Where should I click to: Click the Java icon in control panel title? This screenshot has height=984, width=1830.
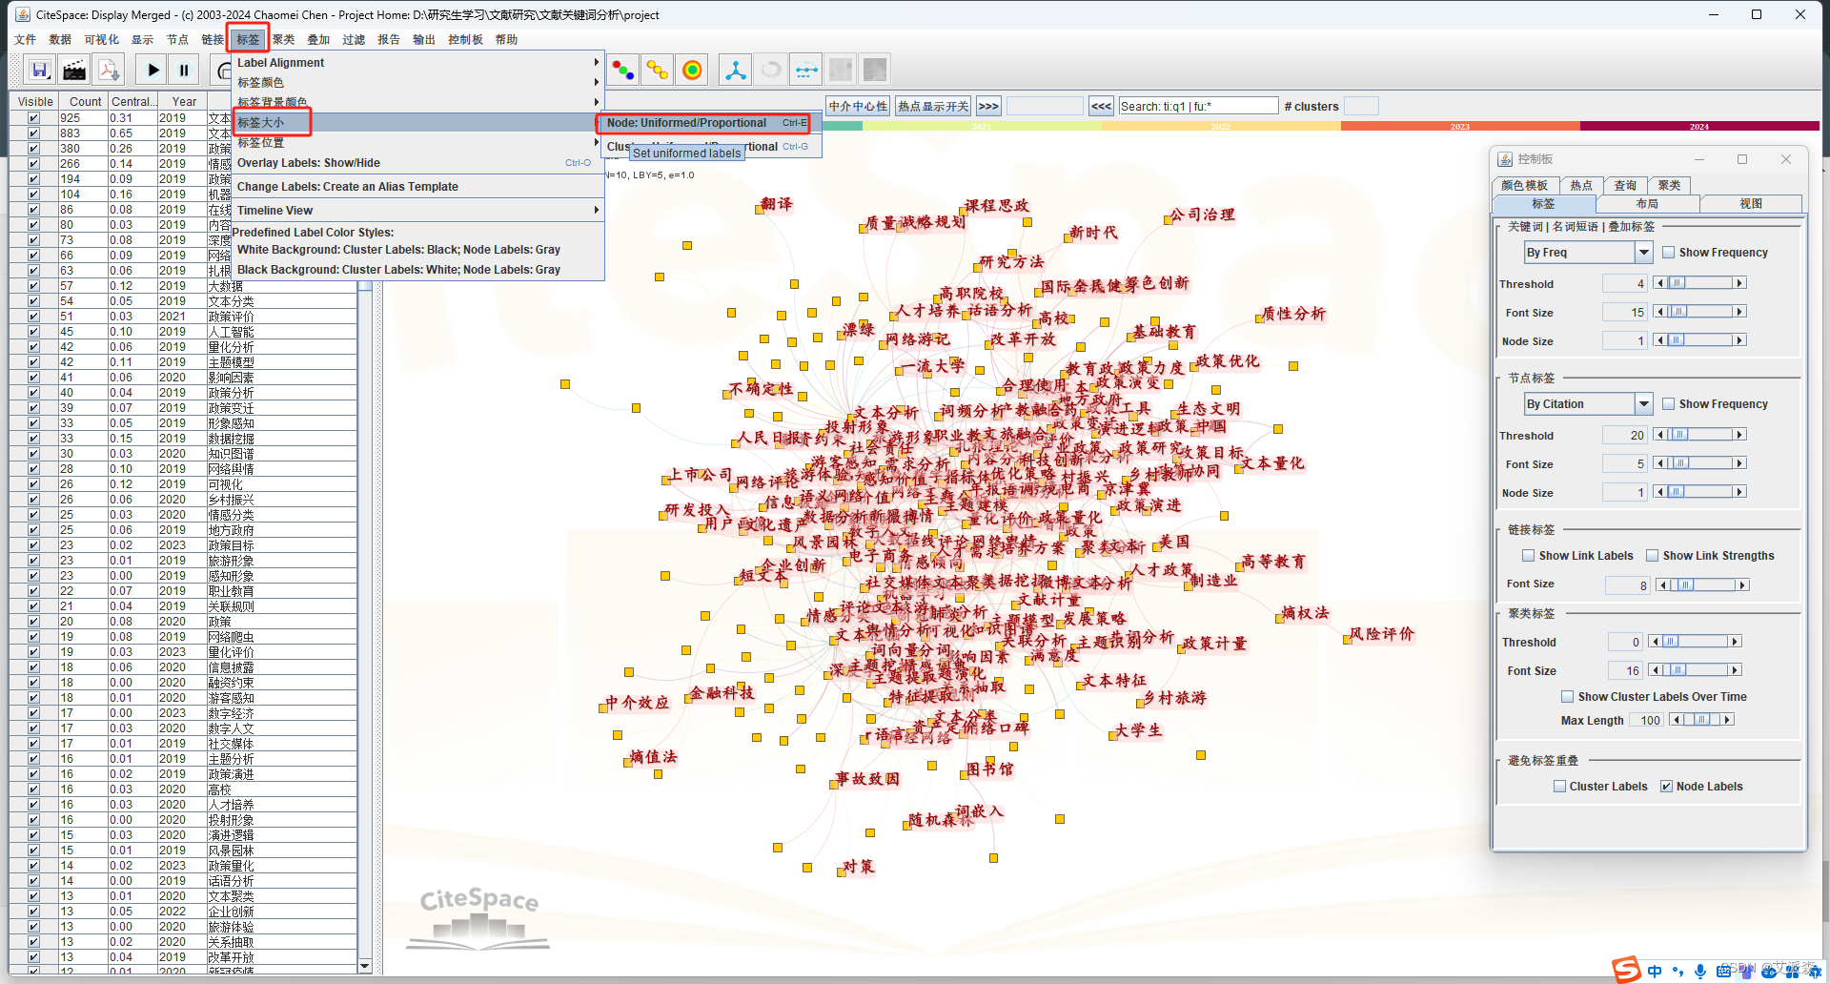click(1505, 159)
